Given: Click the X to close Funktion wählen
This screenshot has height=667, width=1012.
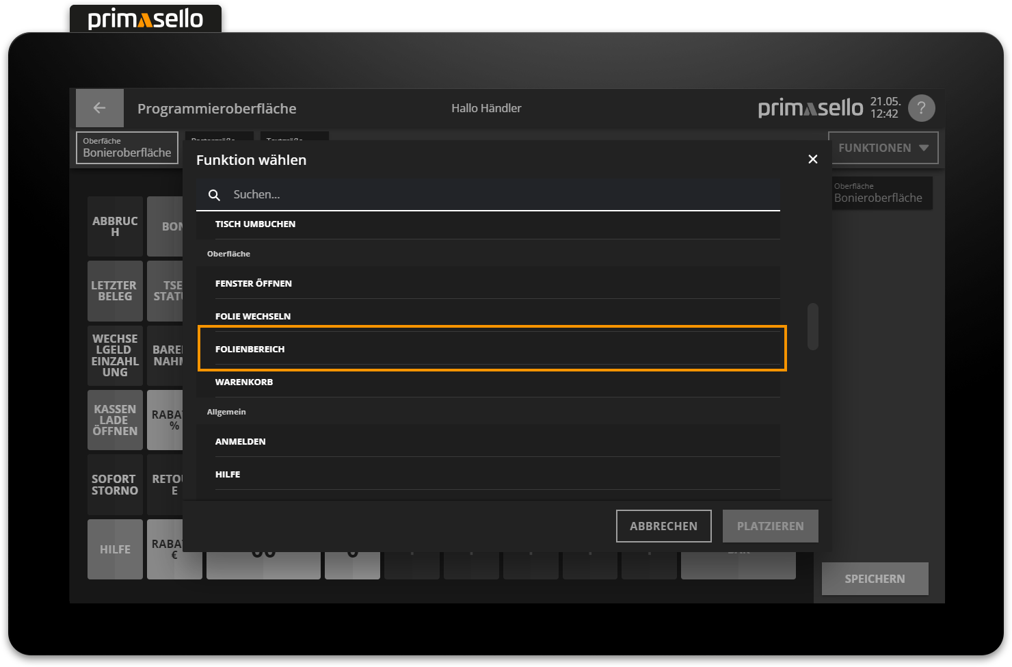Looking at the screenshot, I should pyautogui.click(x=812, y=159).
